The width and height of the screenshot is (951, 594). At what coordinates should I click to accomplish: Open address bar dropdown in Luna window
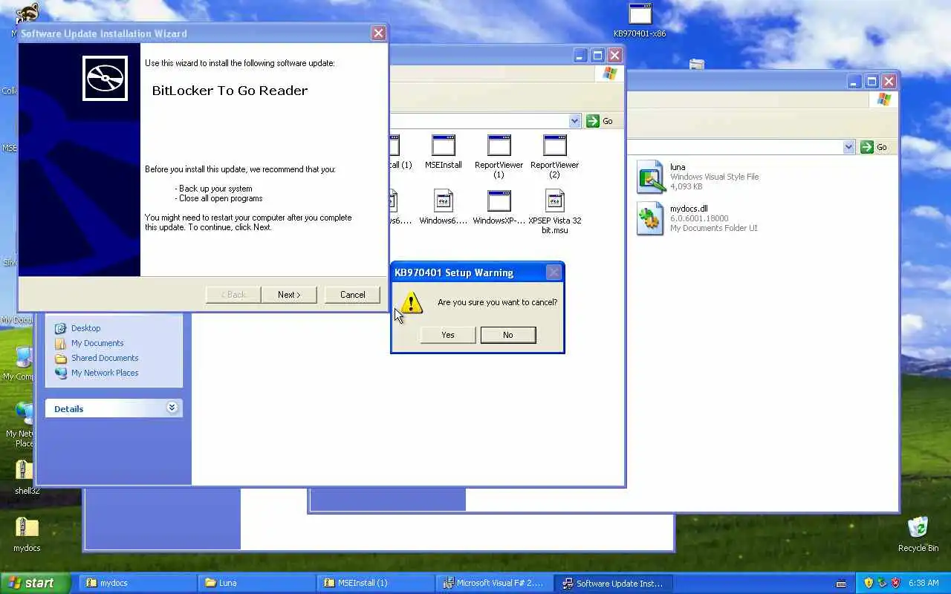(x=849, y=147)
